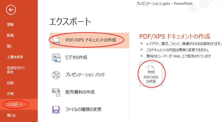222x122 pixels.
Task: Click 閉じる in the sidebar
Action: 11,115
